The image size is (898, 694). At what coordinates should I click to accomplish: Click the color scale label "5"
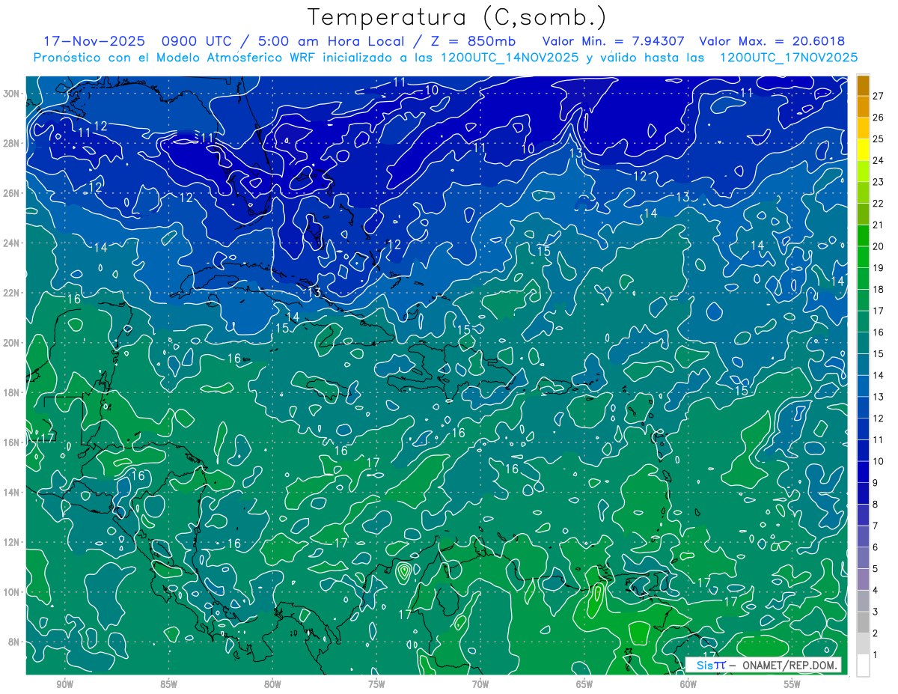point(876,569)
